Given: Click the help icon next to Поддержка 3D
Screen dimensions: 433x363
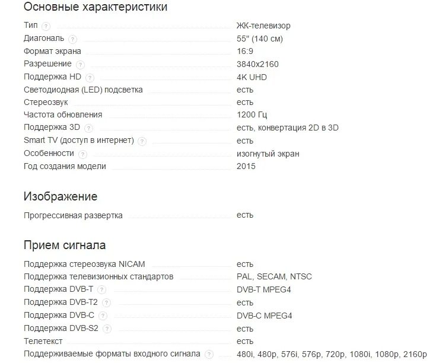Looking at the screenshot, I should click(x=88, y=128).
